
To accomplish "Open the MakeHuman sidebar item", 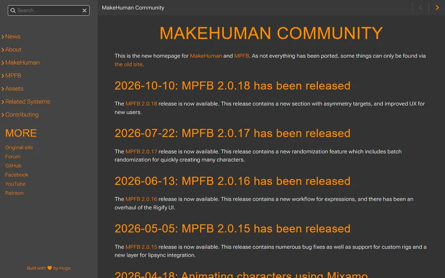I will (22, 63).
